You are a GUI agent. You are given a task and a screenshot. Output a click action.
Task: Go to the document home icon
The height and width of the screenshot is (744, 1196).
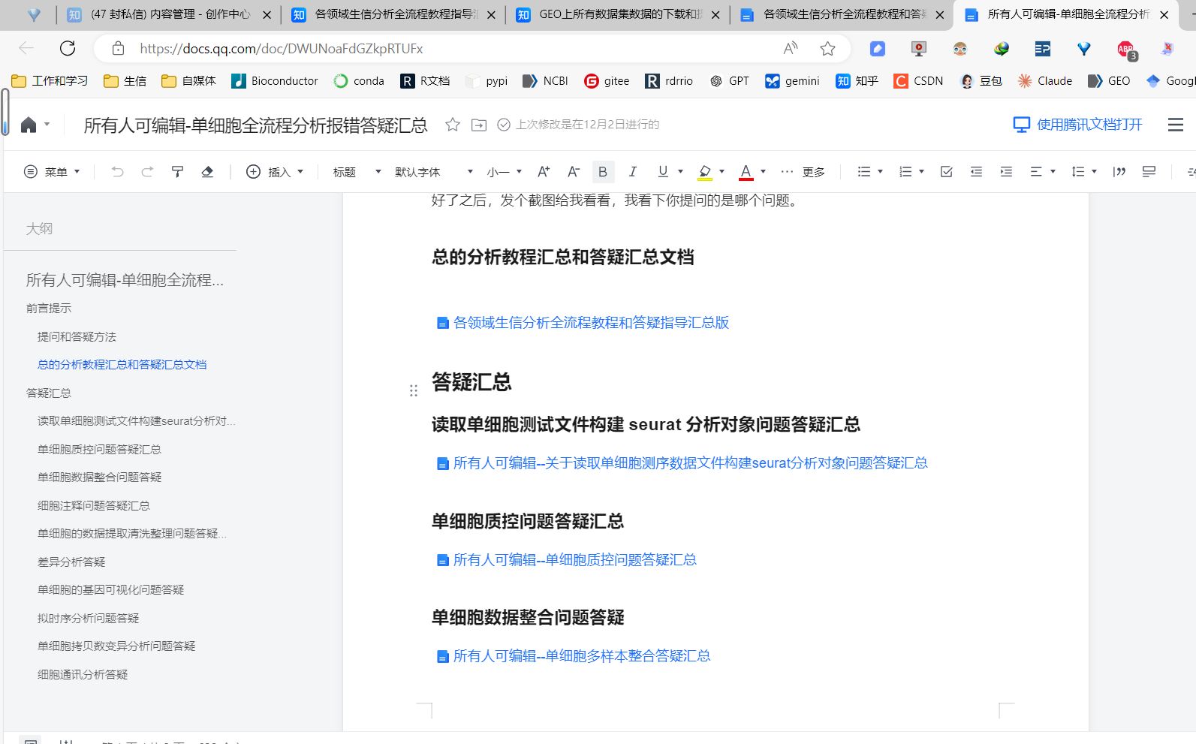pos(29,125)
